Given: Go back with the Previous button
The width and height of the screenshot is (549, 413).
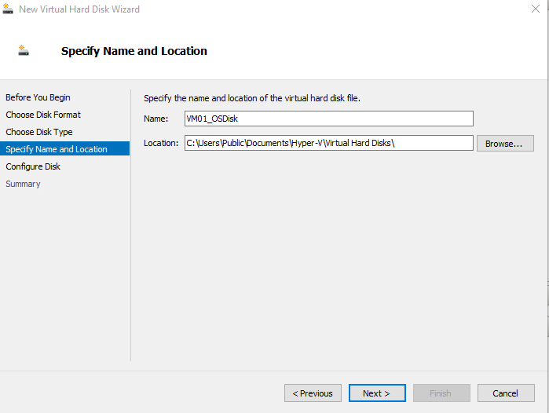Looking at the screenshot, I should pyautogui.click(x=313, y=393).
